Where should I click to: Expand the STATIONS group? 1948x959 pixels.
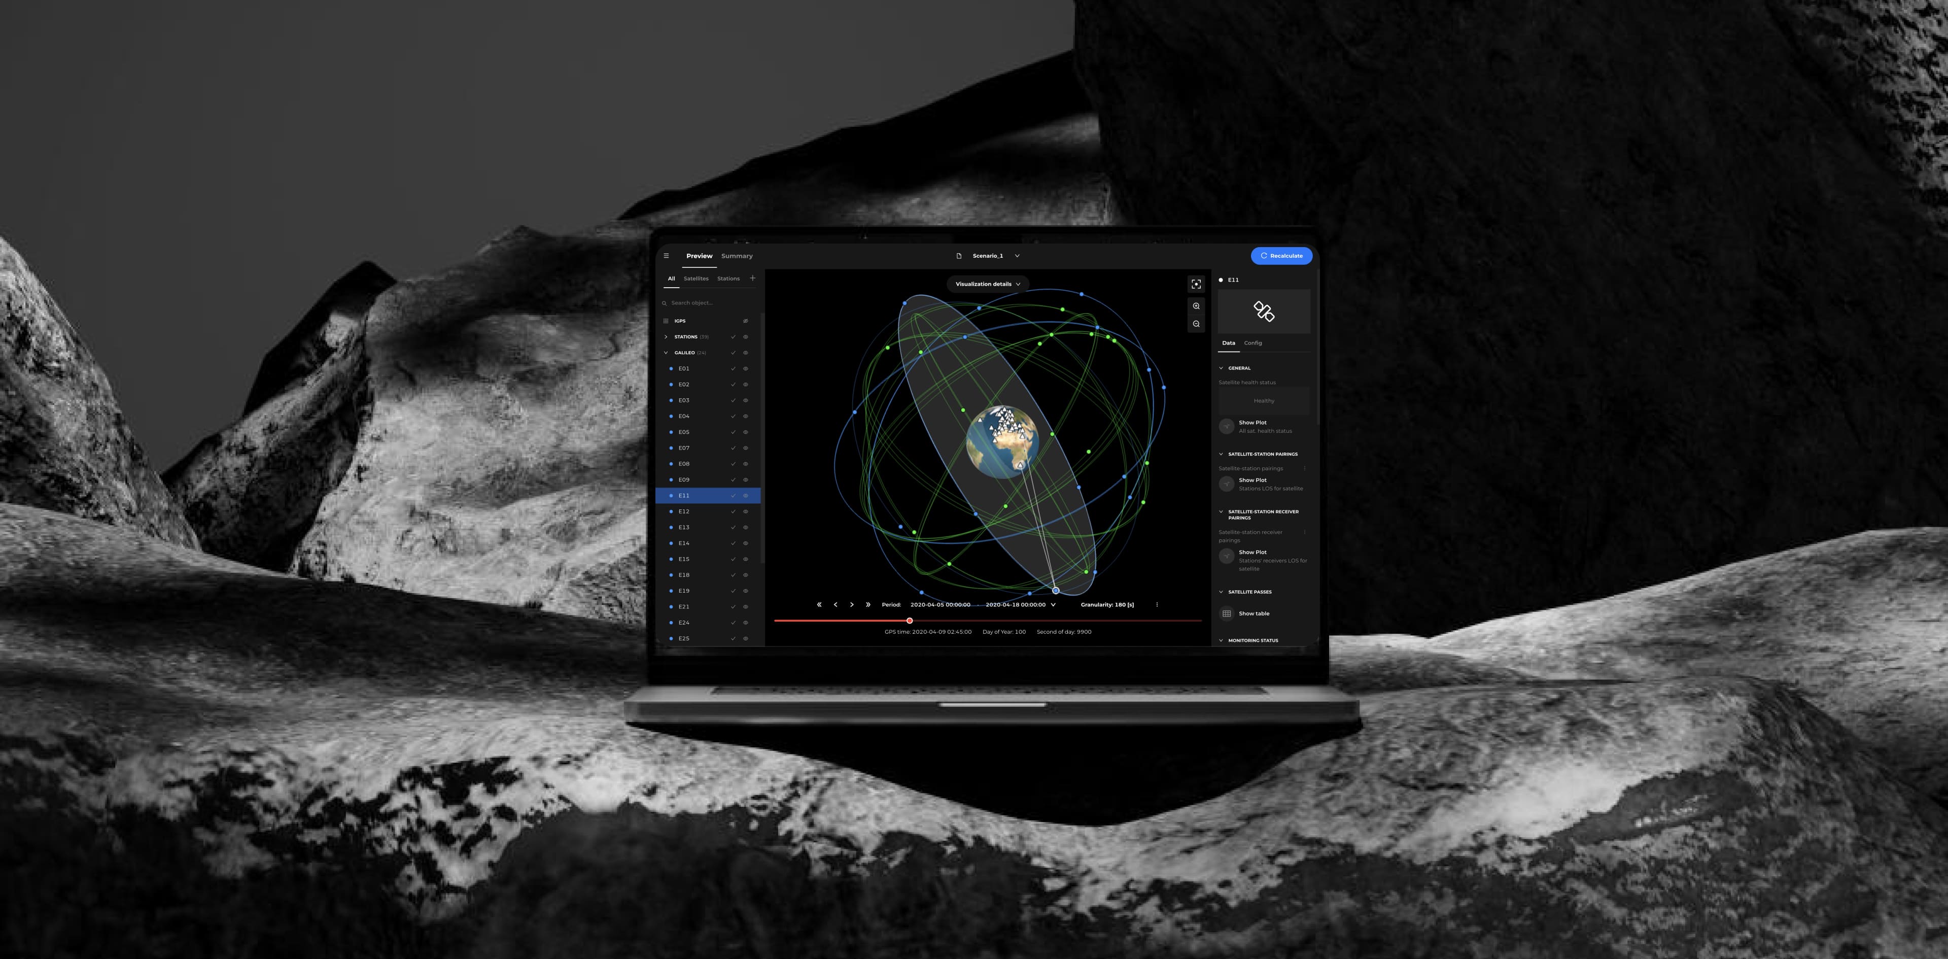pos(666,336)
